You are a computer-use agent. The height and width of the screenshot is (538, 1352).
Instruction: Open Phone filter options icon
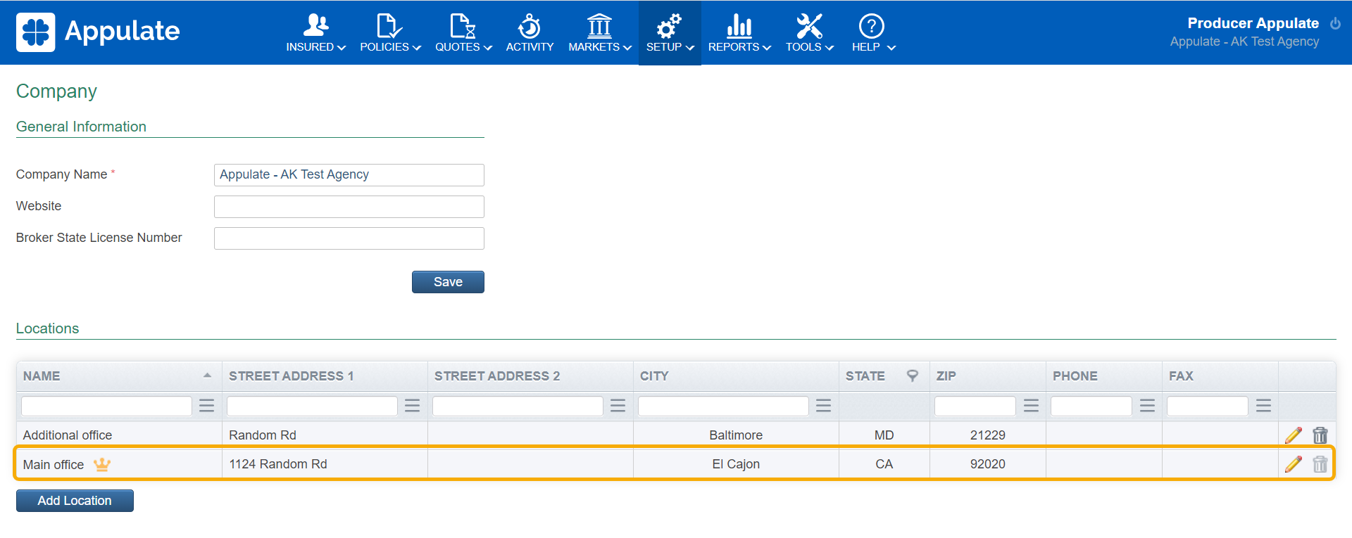[1147, 406]
